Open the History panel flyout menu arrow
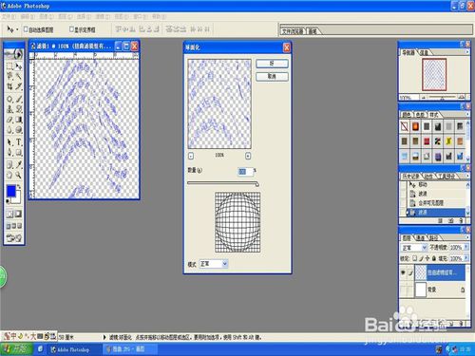This screenshot has width=475, height=356. pos(467,176)
